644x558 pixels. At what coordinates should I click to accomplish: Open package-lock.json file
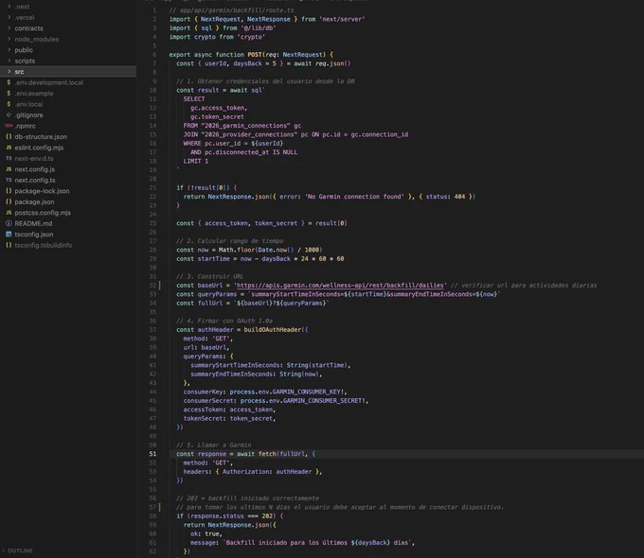pos(43,191)
